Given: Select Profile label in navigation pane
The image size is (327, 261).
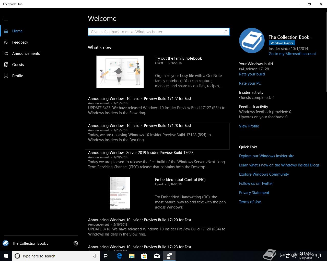Looking at the screenshot, I should click(x=18, y=76).
